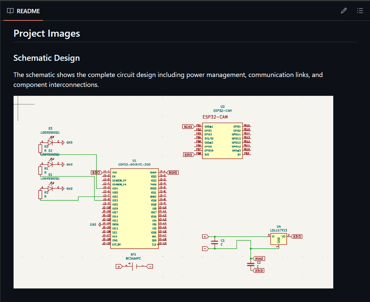Click the book icon beside README
The height and width of the screenshot is (302, 370).
pos(10,11)
